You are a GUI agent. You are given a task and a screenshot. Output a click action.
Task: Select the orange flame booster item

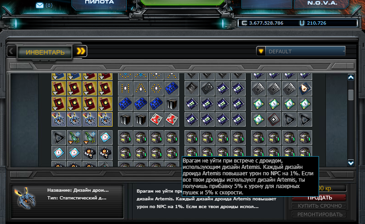pyautogui.click(x=305, y=88)
